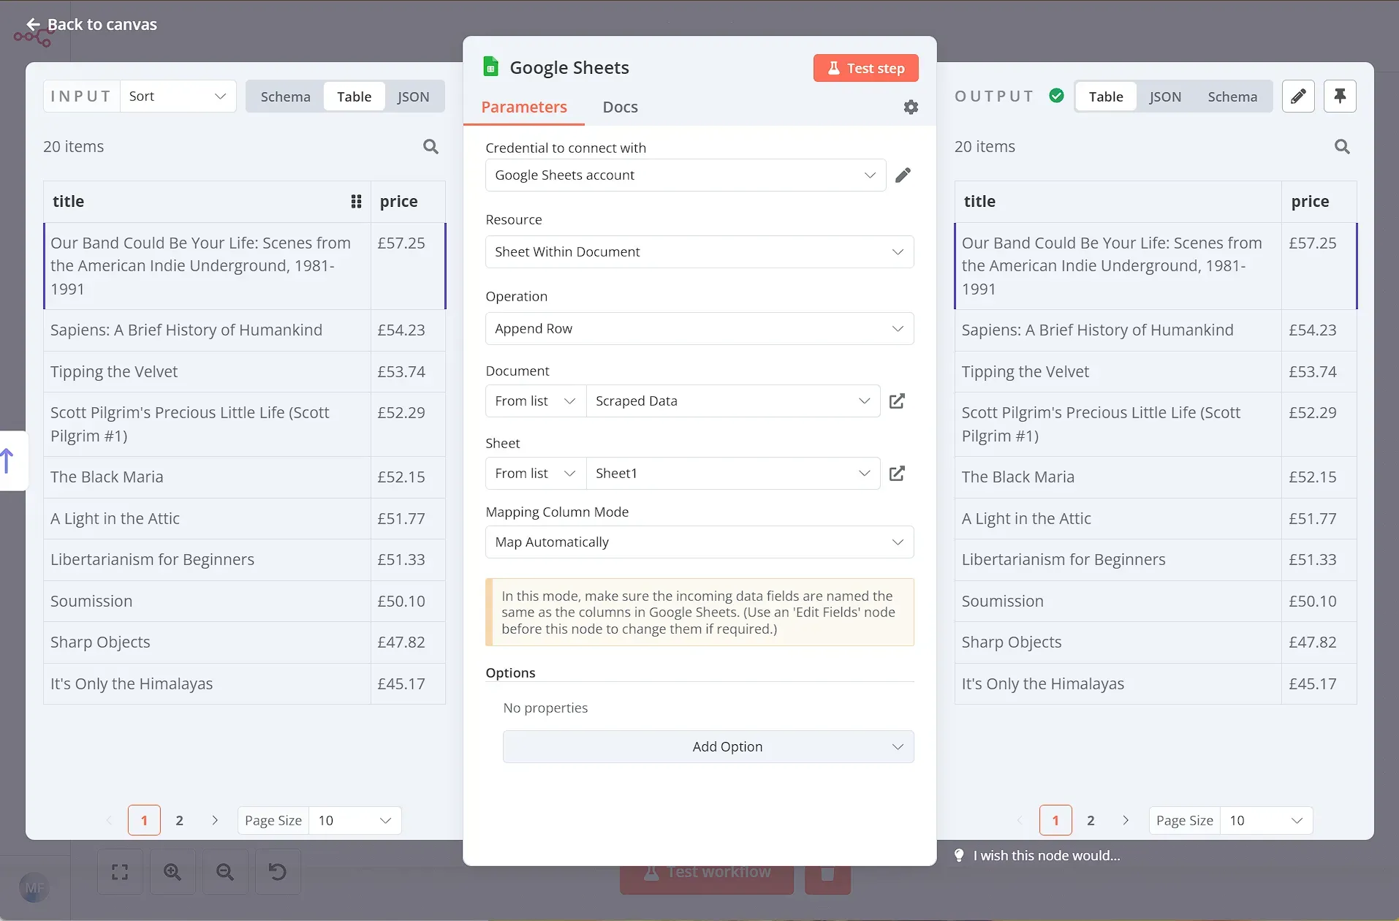
Task: Switch to the Docs tab
Action: point(620,107)
